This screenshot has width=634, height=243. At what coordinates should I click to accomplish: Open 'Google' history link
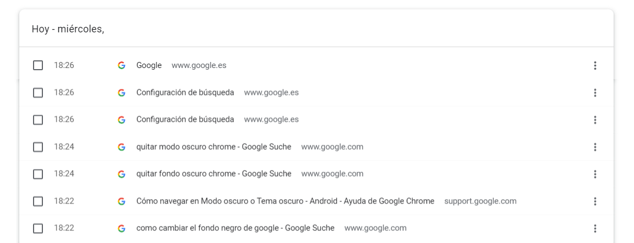pyautogui.click(x=149, y=66)
